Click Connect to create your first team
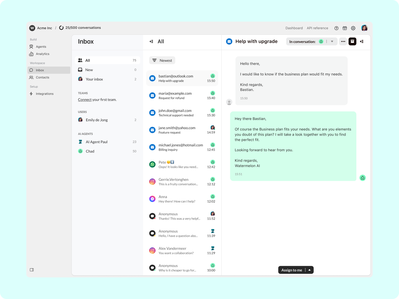This screenshot has width=399, height=299. [85, 99]
